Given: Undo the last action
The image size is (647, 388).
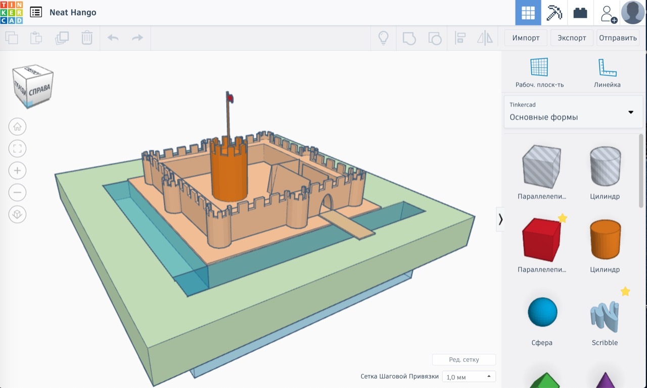Looking at the screenshot, I should 113,38.
